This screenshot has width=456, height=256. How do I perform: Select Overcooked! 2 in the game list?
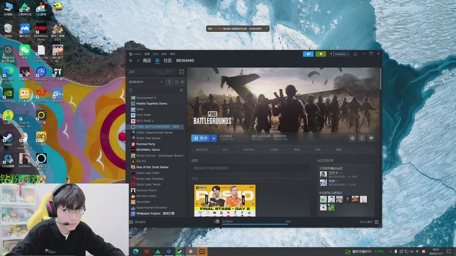point(146,98)
